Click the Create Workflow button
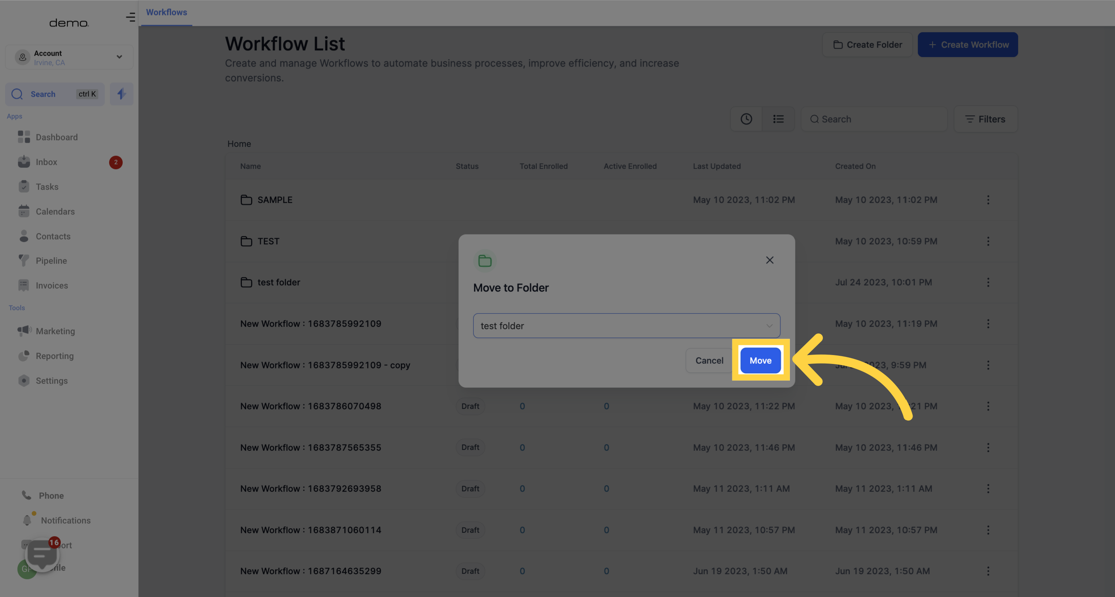This screenshot has height=597, width=1115. (x=968, y=45)
